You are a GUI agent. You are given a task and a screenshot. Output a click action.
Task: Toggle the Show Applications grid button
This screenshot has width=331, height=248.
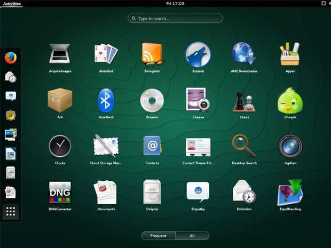(11, 211)
